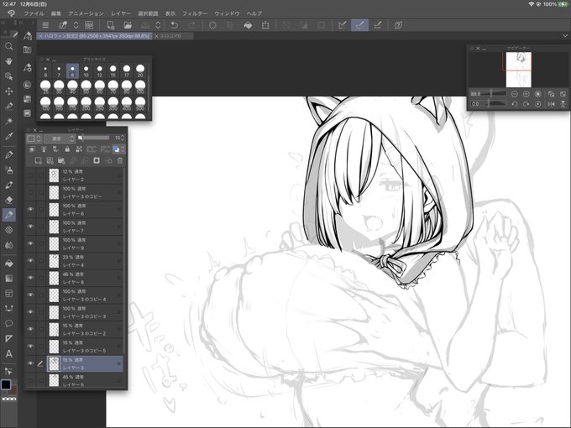Open the レイヤー menu
Image resolution: width=571 pixels, height=428 pixels.
pyautogui.click(x=121, y=13)
